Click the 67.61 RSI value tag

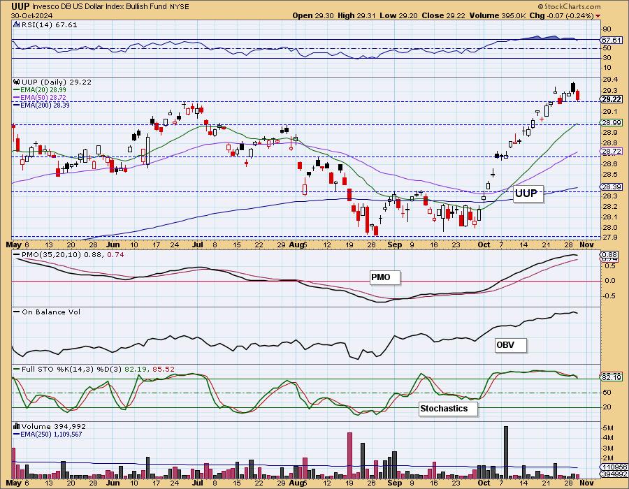click(x=612, y=40)
